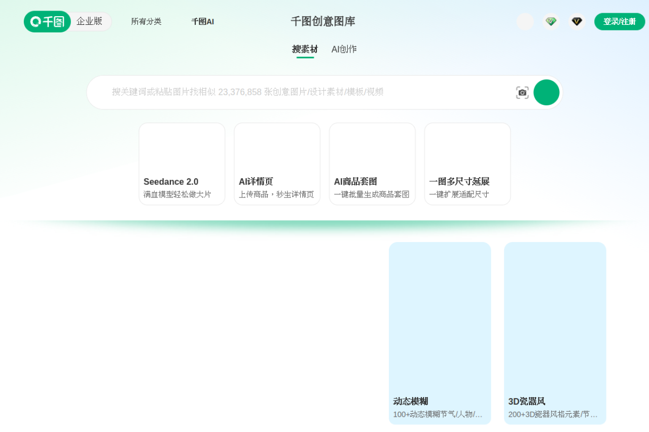Viewport: 649px width, 432px height.
Task: Click the 千图 logo icon
Action: click(x=47, y=22)
